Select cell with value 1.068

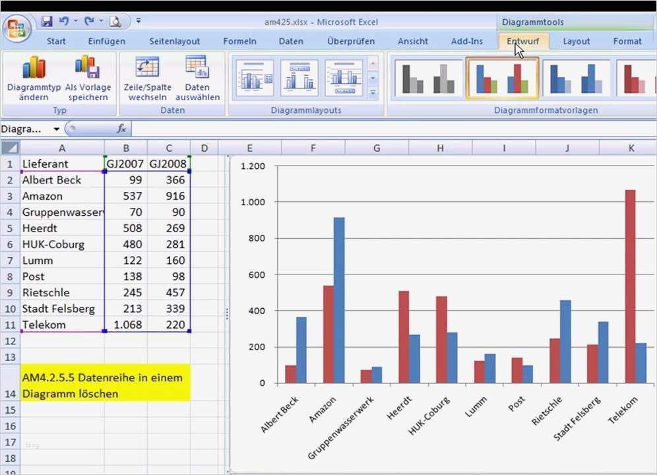tap(126, 325)
